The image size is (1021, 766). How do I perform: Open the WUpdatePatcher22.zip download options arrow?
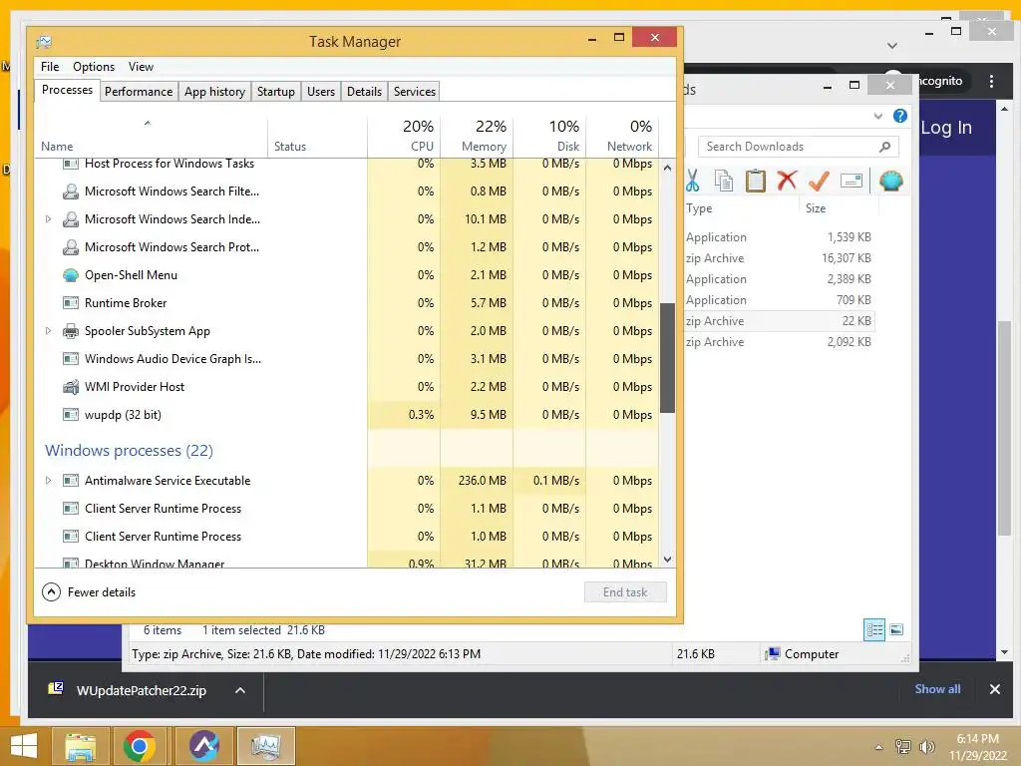pos(240,690)
